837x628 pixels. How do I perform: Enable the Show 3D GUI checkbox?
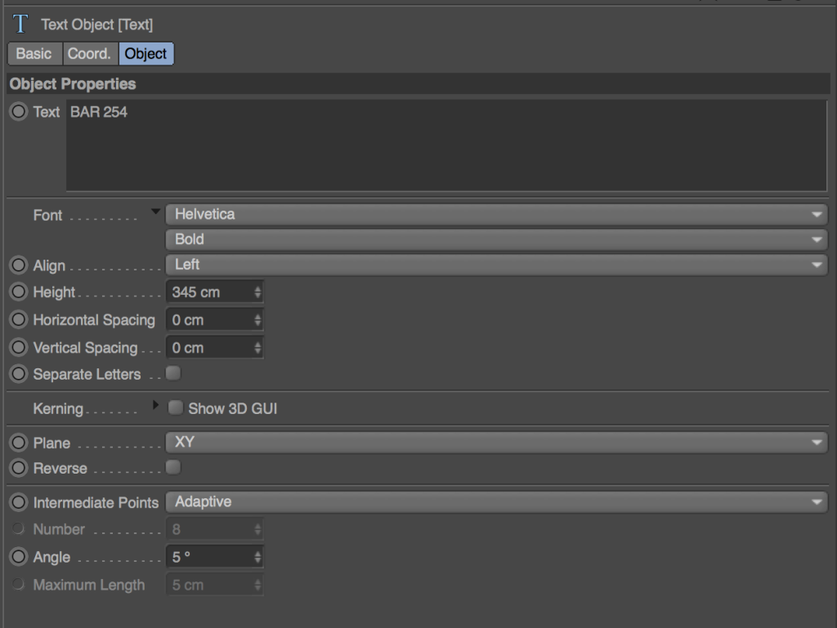(175, 408)
